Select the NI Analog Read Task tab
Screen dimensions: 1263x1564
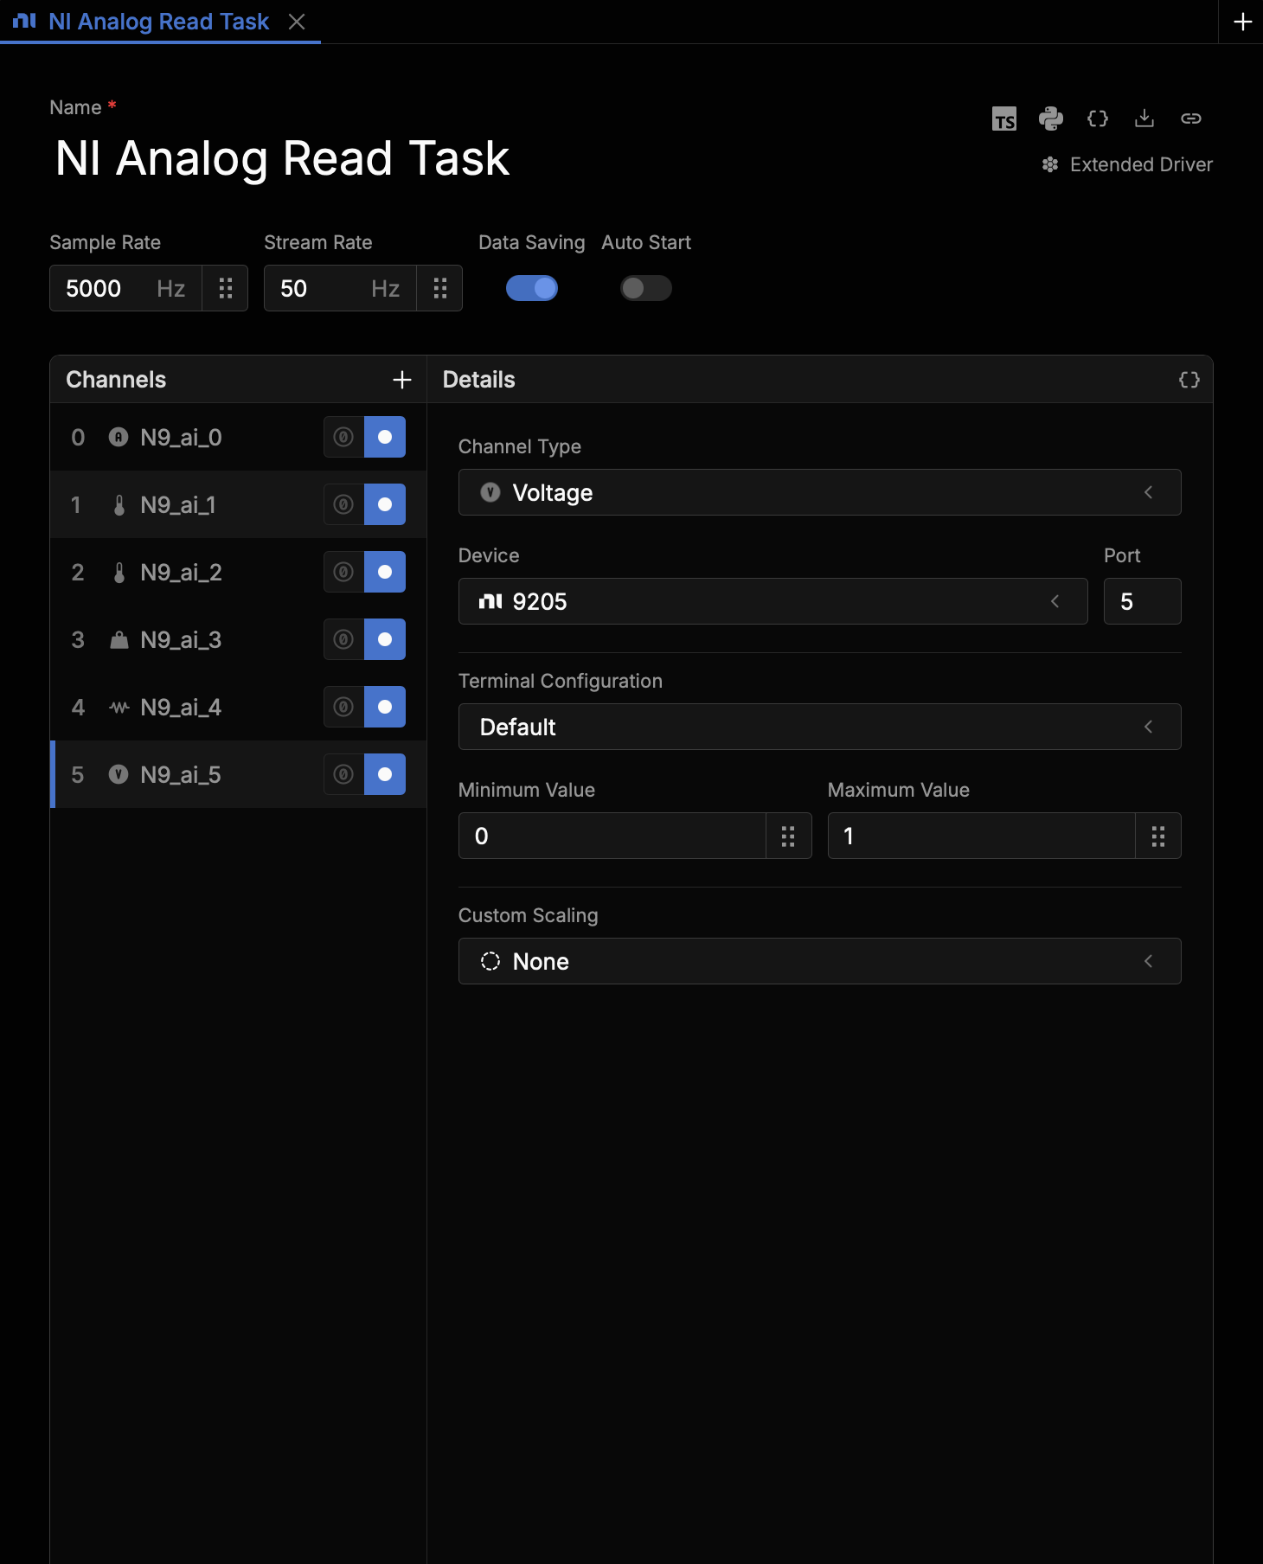click(x=160, y=22)
